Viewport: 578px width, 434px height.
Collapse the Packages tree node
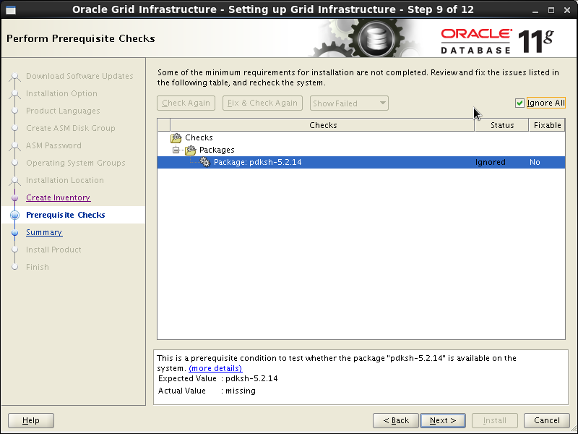click(x=176, y=150)
